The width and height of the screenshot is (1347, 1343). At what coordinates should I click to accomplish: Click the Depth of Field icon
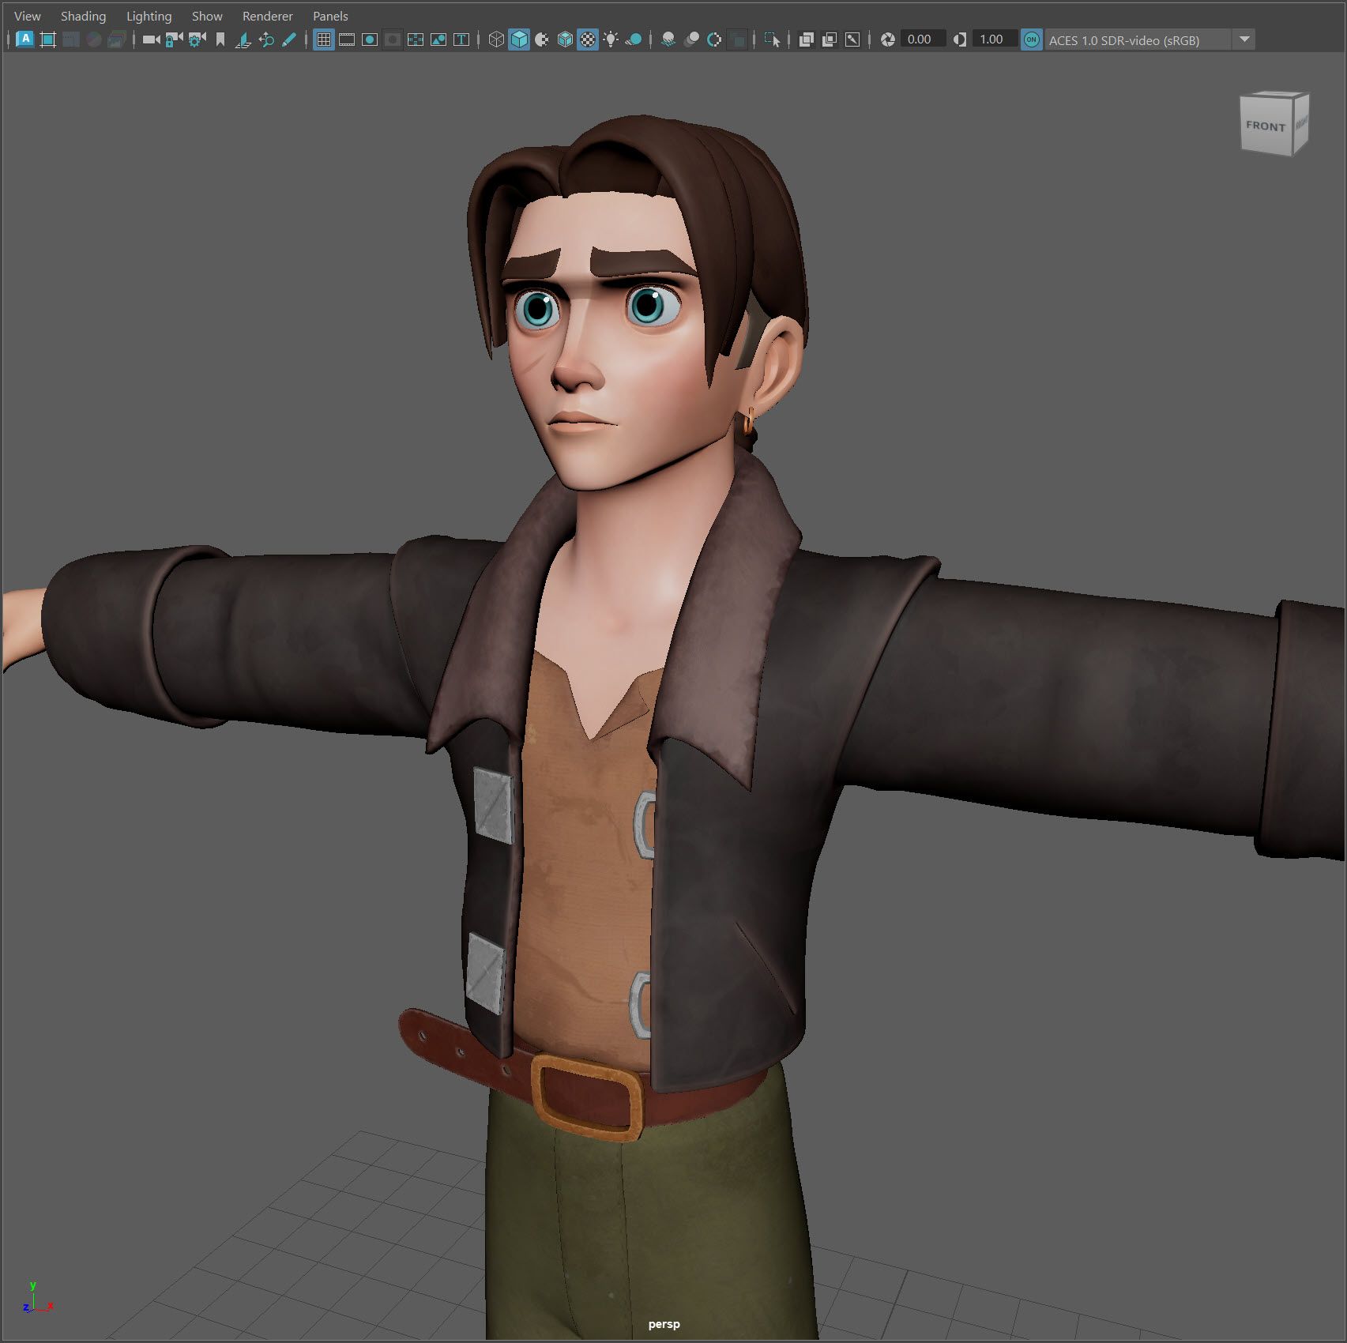(x=737, y=39)
